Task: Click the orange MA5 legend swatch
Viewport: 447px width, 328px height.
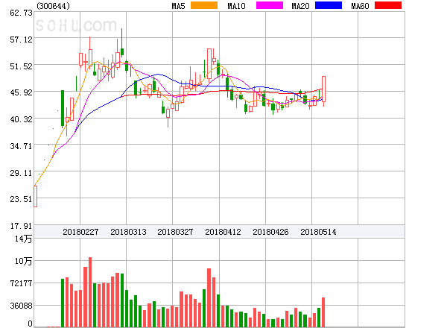Action: point(204,5)
